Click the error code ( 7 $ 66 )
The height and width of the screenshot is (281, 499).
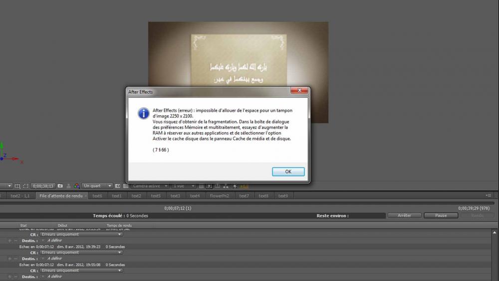(161, 150)
